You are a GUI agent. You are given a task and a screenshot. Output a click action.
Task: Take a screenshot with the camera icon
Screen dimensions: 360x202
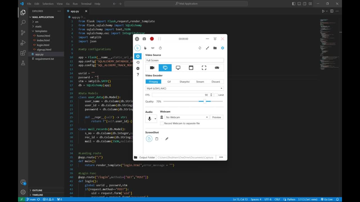tap(144, 39)
